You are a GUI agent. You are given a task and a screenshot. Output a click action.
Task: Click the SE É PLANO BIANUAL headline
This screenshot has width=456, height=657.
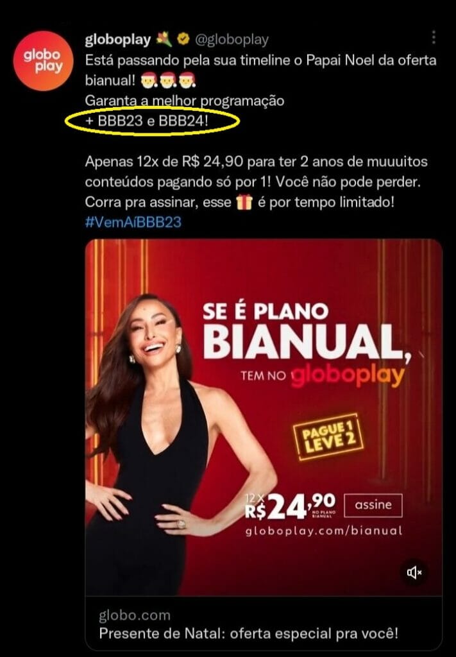(305, 331)
